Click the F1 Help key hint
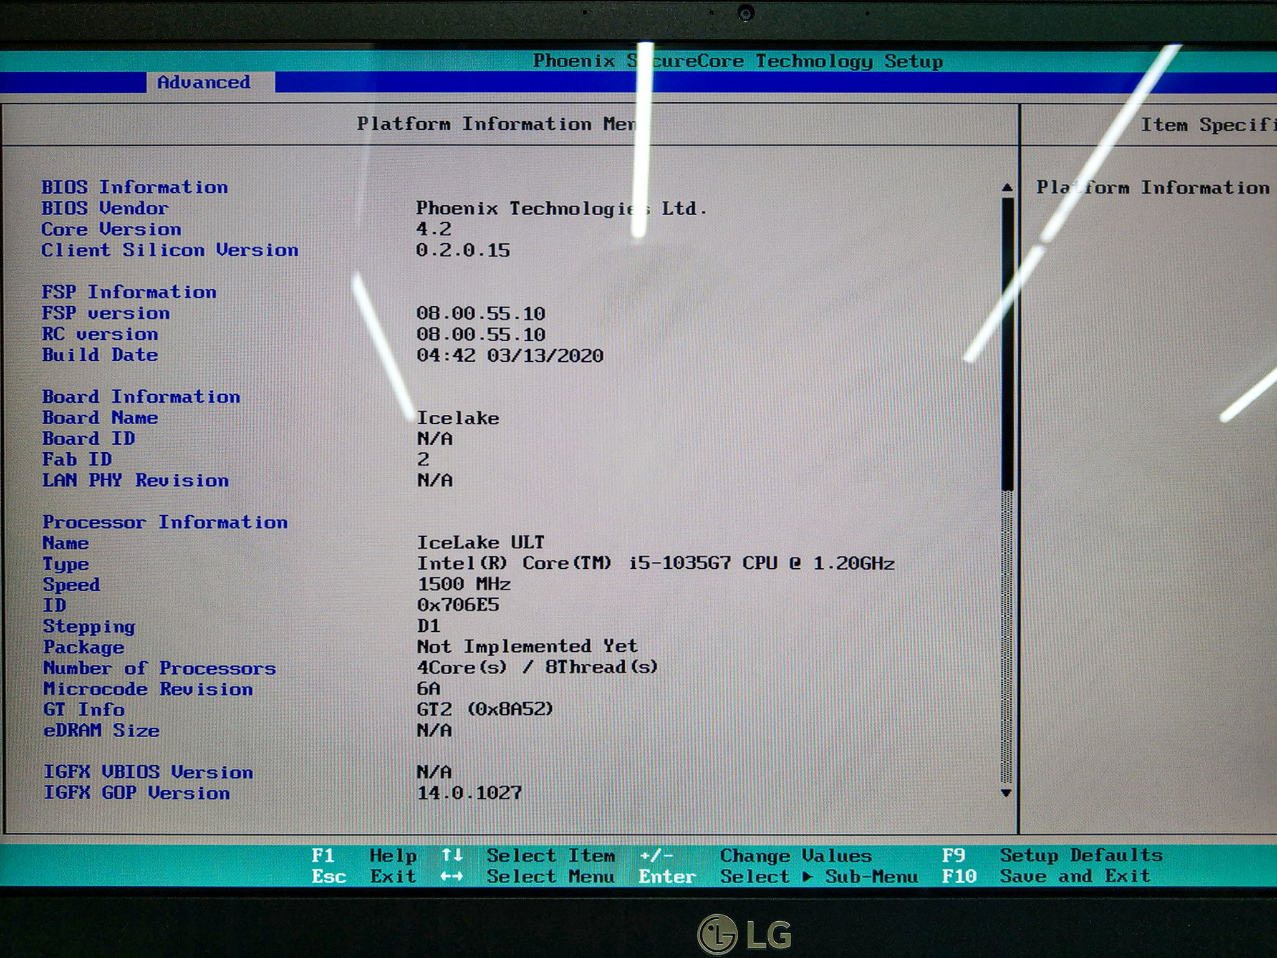The height and width of the screenshot is (958, 1277). pos(364,855)
